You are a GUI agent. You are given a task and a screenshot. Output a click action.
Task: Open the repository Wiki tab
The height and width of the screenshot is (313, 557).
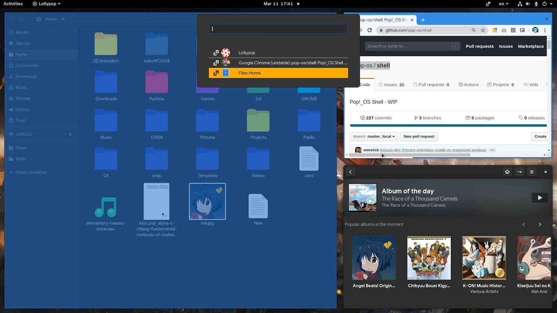click(x=531, y=85)
